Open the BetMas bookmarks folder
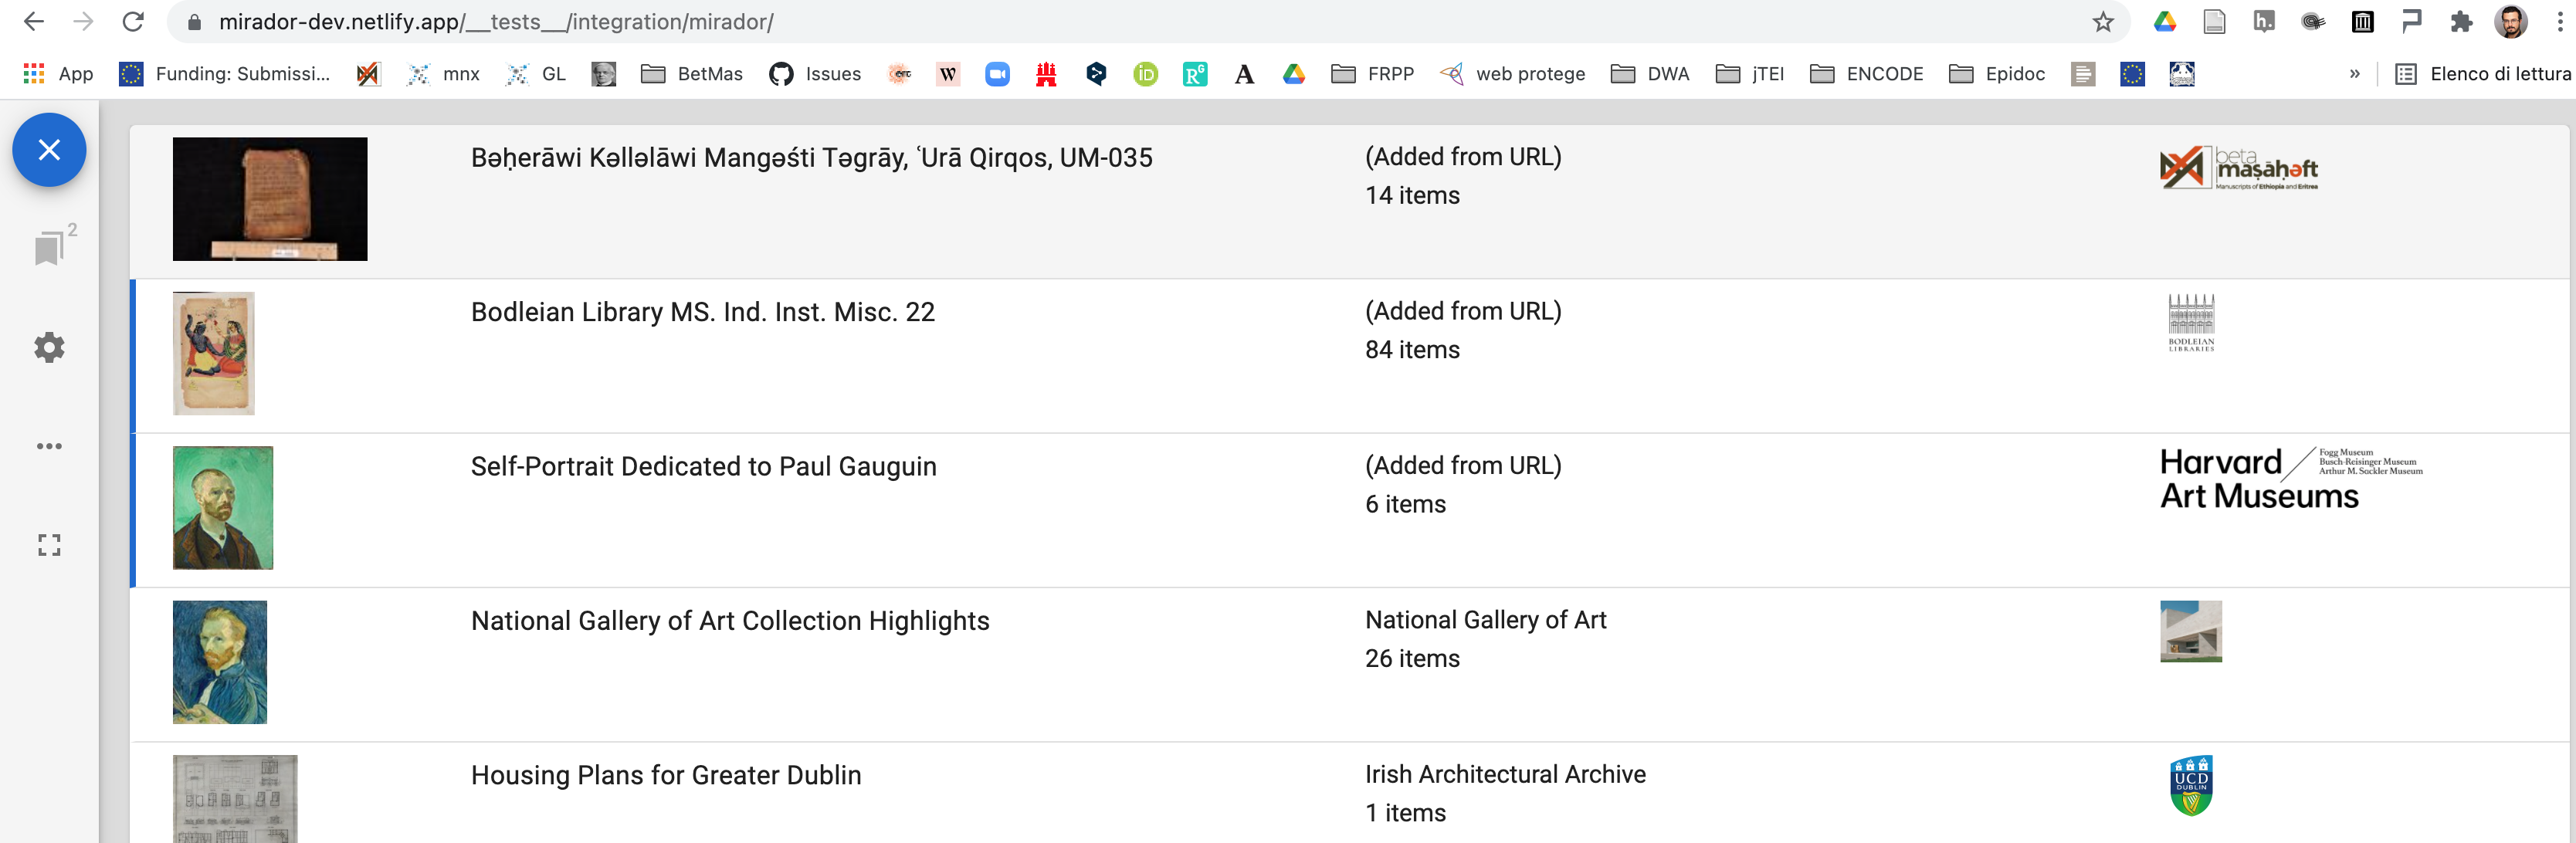This screenshot has width=2576, height=843. coord(692,74)
